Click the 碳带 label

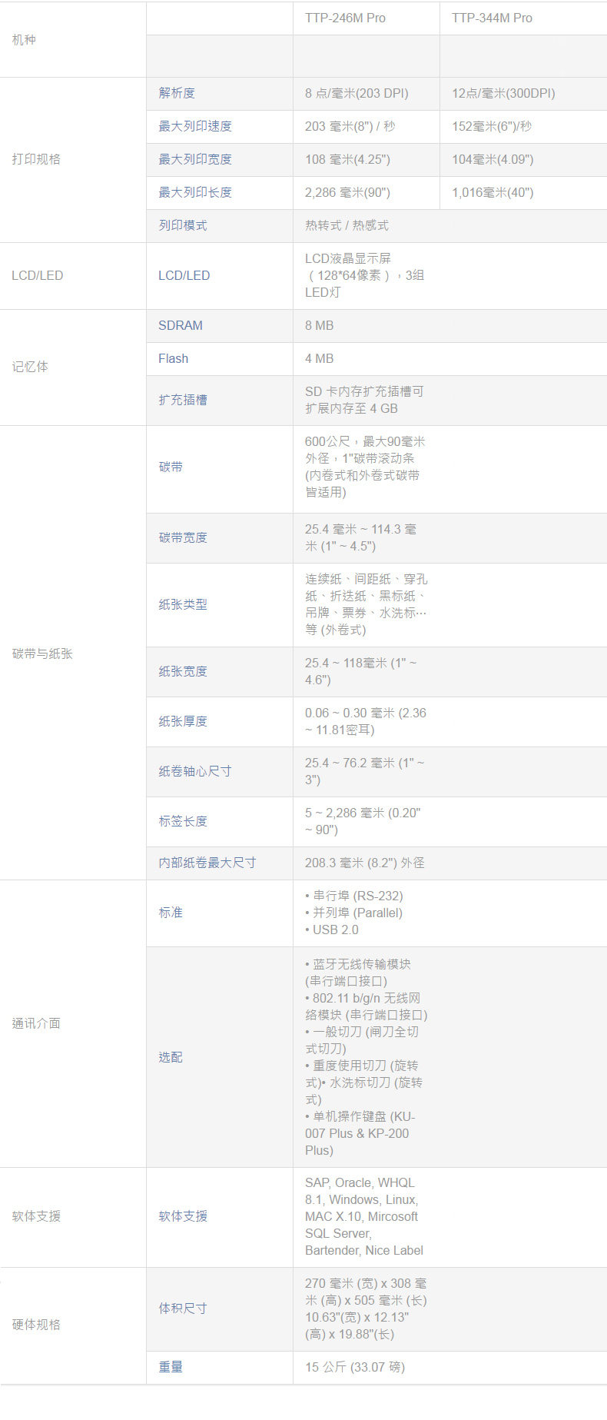[x=171, y=467]
